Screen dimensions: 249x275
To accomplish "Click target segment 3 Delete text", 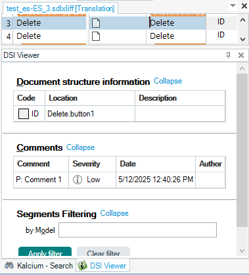I will 162,23.
